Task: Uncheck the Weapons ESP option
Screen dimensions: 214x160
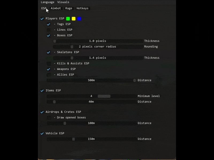Action: (48, 69)
